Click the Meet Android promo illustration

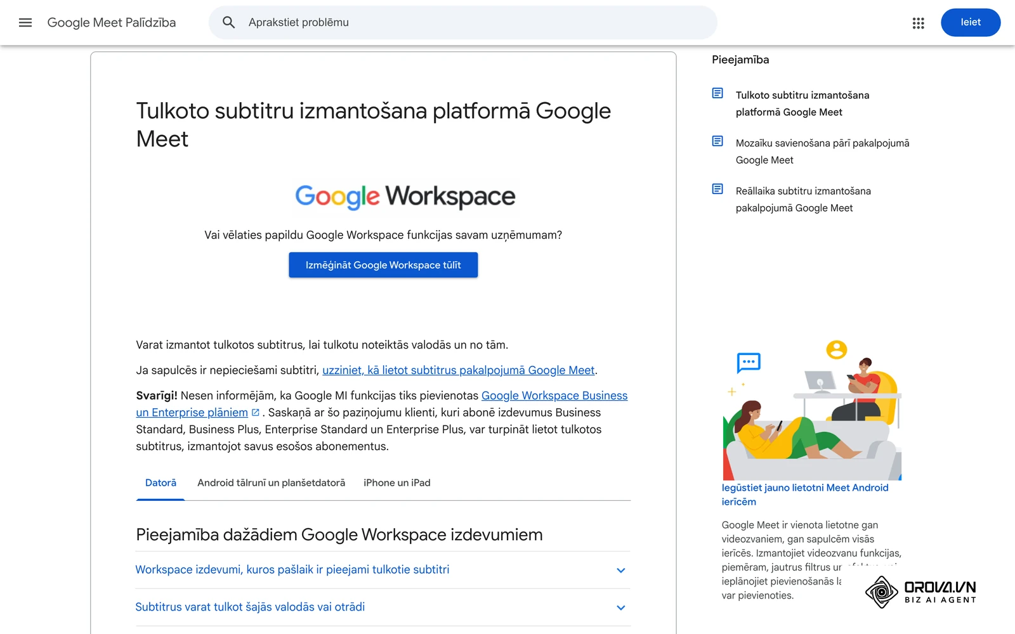click(x=812, y=410)
